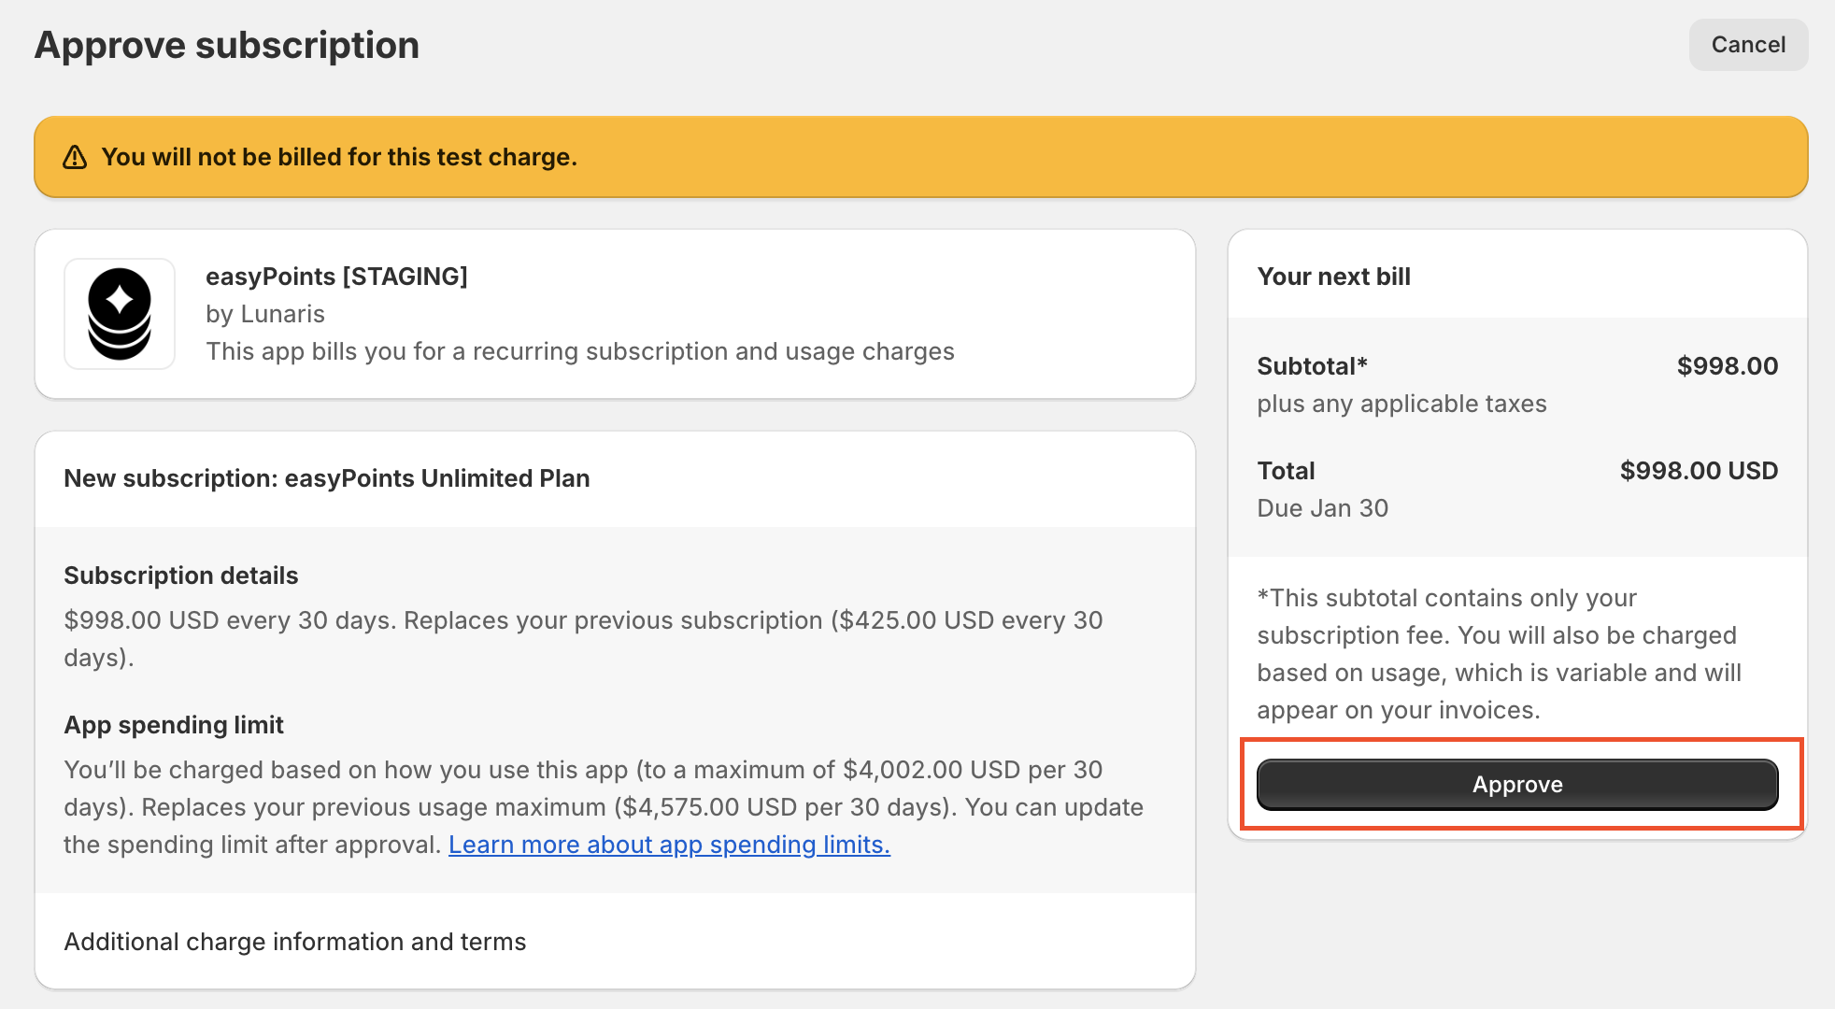Expand Additional charge information and terms
Screen dimensions: 1835x1009
point(295,942)
